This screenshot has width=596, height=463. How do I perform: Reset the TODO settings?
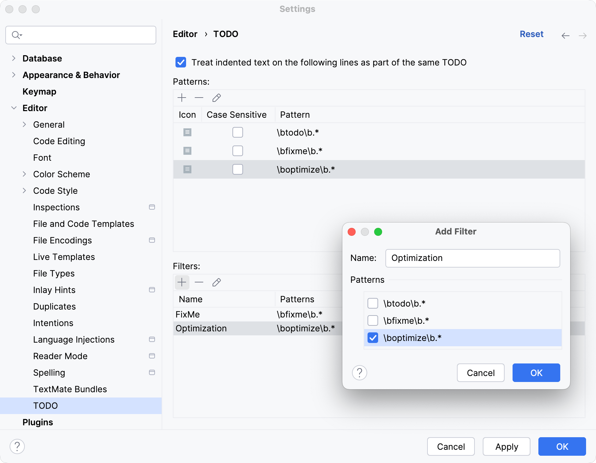click(x=531, y=34)
